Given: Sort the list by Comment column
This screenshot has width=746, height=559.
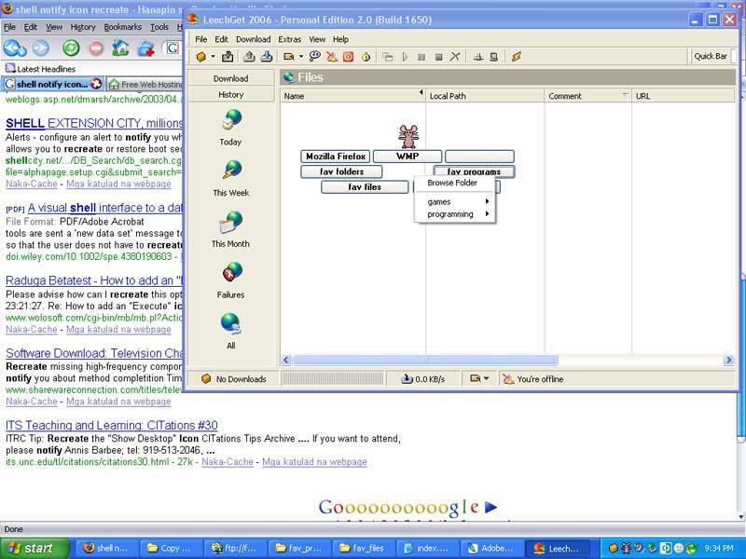Looking at the screenshot, I should click(x=588, y=96).
